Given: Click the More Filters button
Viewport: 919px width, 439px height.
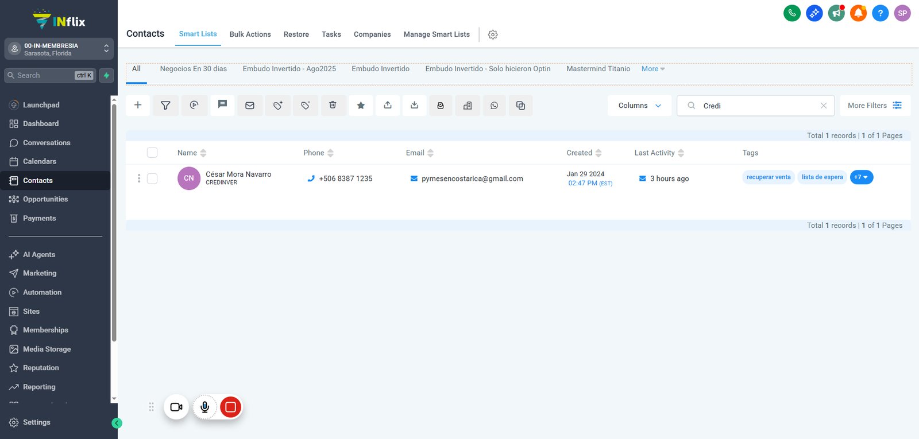Looking at the screenshot, I should tap(875, 106).
